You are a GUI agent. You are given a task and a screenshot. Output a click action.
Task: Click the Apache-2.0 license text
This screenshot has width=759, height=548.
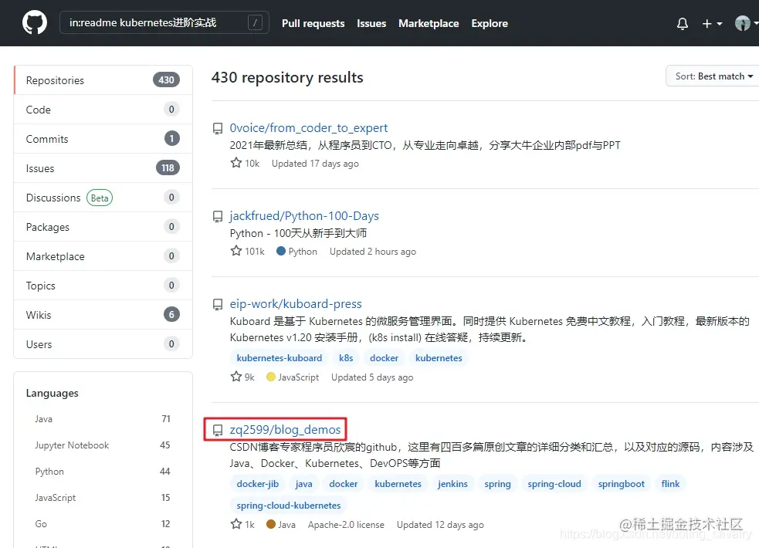346,525
